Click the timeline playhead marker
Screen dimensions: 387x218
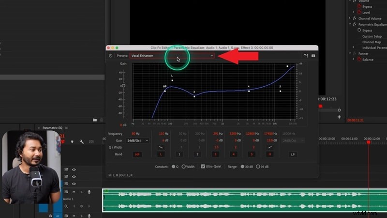tap(369, 142)
